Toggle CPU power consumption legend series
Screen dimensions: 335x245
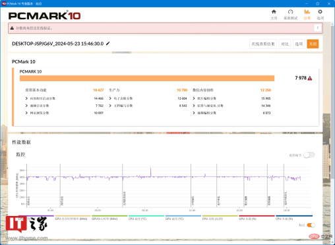pos(220,218)
